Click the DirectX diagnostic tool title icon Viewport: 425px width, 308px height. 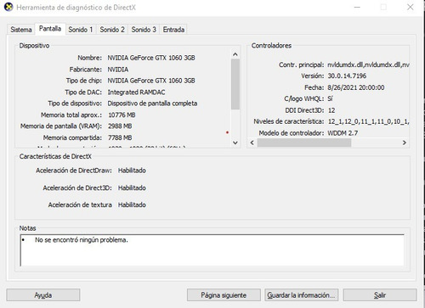[8, 7]
